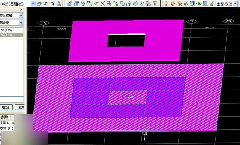Image resolution: width=240 pixels, height=145 pixels.
Task: Select the highlighted LB2(120) slab entry
Action: tap(12, 35)
